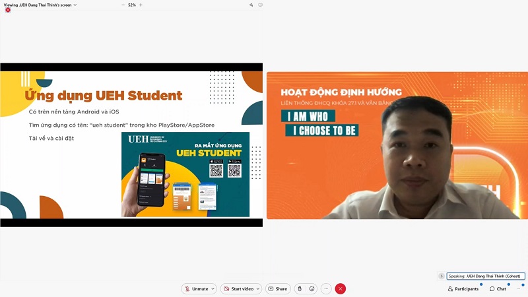The width and height of the screenshot is (528, 297).
Task: Zoom in shared screen with plus
Action: 141,5
